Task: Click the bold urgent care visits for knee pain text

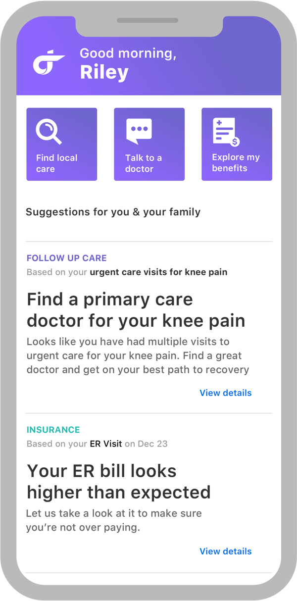Action: [x=158, y=272]
